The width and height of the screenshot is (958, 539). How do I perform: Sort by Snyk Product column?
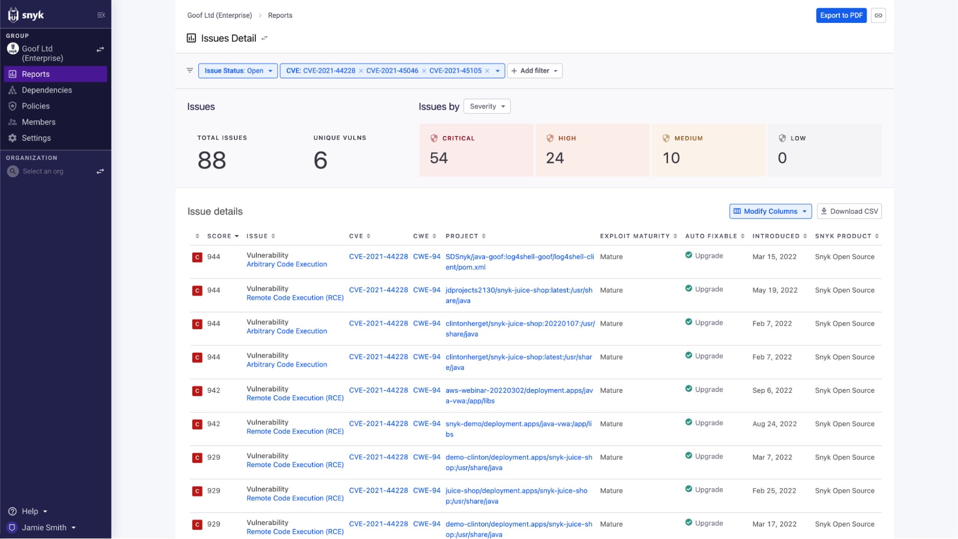[847, 236]
